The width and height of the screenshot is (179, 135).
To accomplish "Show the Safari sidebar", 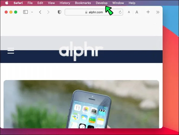I will (x=25, y=12).
